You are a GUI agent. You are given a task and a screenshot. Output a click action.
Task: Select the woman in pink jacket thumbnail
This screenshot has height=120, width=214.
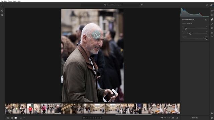point(44,109)
